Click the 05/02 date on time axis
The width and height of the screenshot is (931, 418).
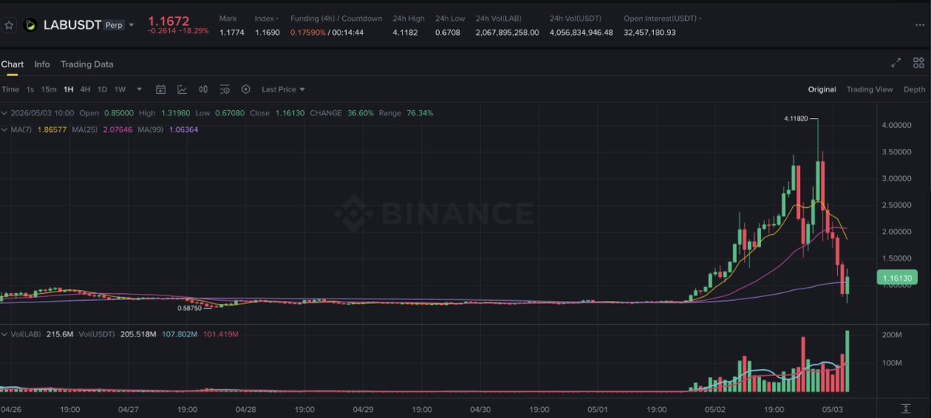pyautogui.click(x=715, y=409)
